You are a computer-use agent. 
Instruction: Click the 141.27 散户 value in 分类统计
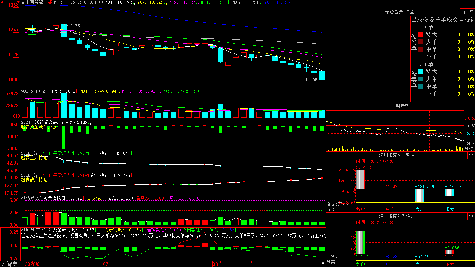click(363, 257)
